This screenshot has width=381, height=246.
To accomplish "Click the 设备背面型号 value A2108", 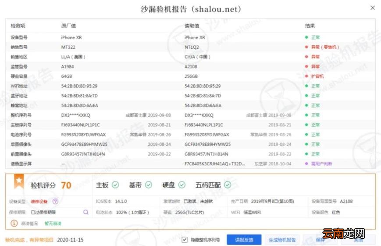I will click(x=346, y=201).
